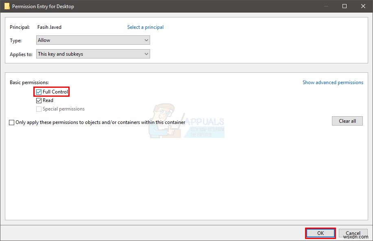This screenshot has height=241, width=373.
Task: Click the folder icon in title bar
Action: [x=7, y=7]
